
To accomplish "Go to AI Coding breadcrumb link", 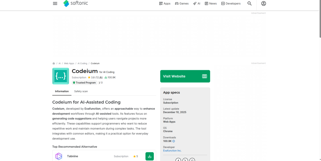I will click(x=82, y=63).
